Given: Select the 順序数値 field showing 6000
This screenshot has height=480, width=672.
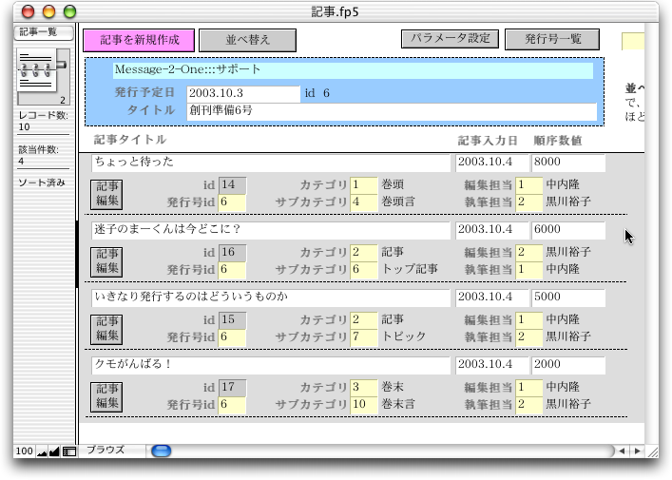Looking at the screenshot, I should click(x=567, y=230).
